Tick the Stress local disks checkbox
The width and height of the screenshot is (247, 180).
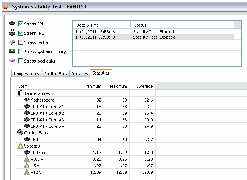[x=20, y=61]
